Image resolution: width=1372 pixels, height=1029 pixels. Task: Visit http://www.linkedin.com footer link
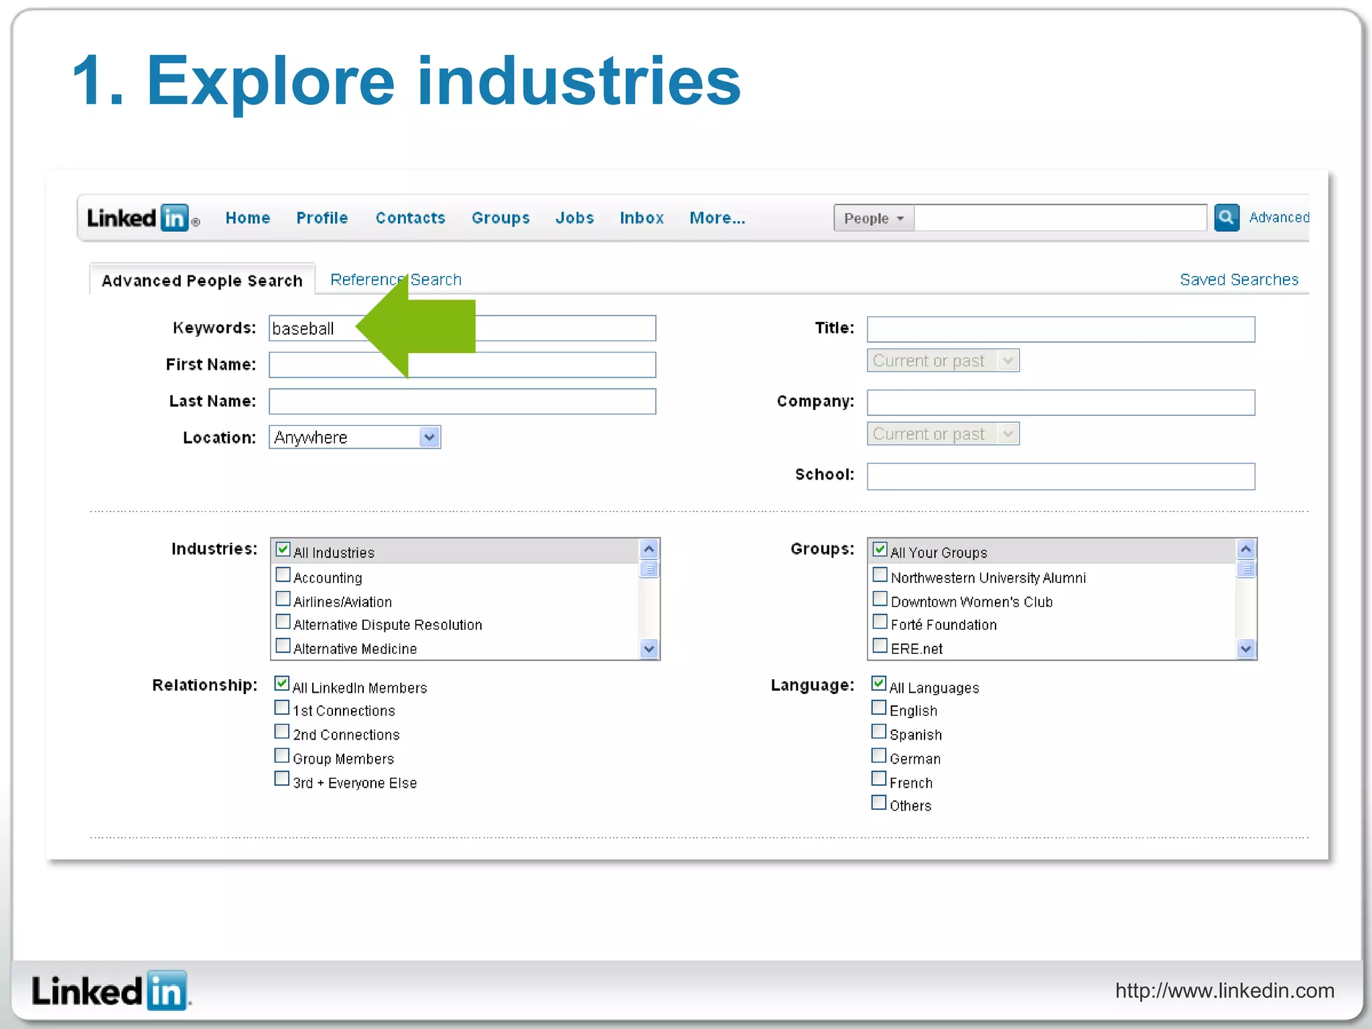[1225, 990]
